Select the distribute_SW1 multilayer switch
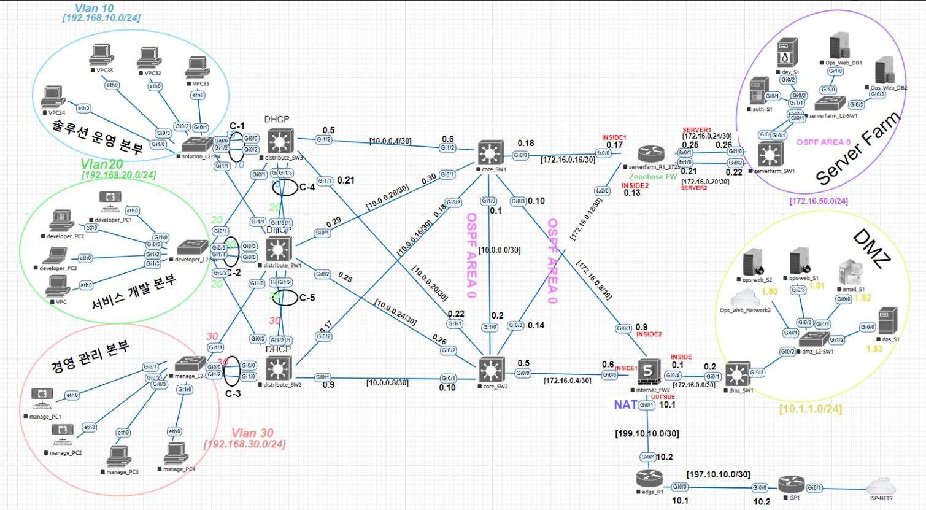 [x=279, y=249]
